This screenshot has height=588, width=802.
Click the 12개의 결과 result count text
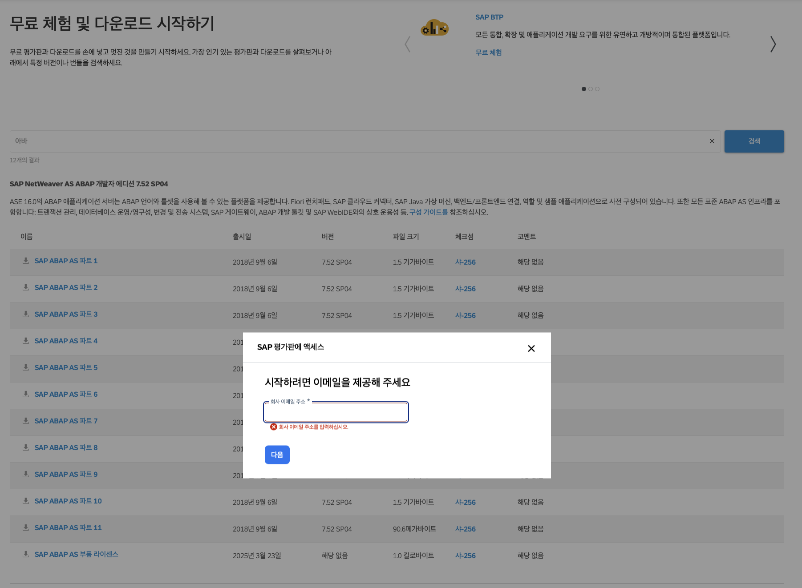(x=24, y=160)
